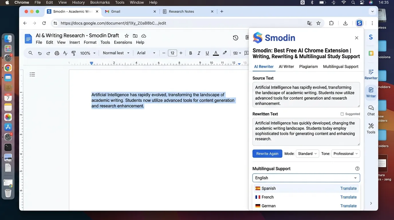The height and width of the screenshot is (220, 394).
Task: Activate the paint format roller tool
Action: coord(74,53)
